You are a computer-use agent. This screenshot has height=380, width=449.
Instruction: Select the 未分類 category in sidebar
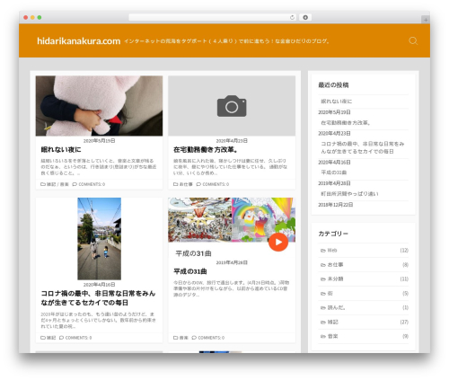coord(335,278)
